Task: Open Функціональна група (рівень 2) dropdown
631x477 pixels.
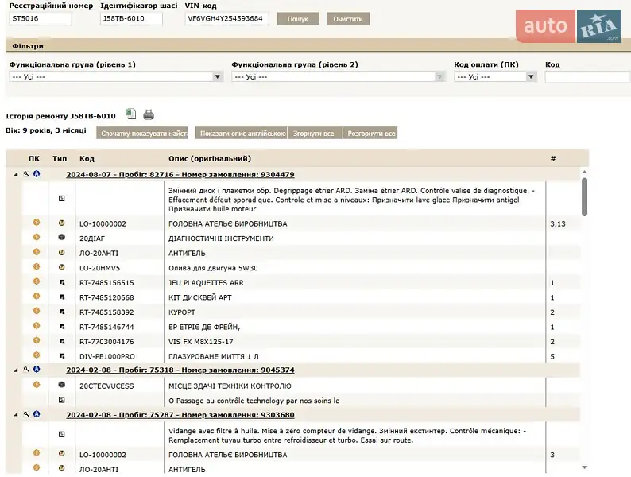Action: click(339, 76)
